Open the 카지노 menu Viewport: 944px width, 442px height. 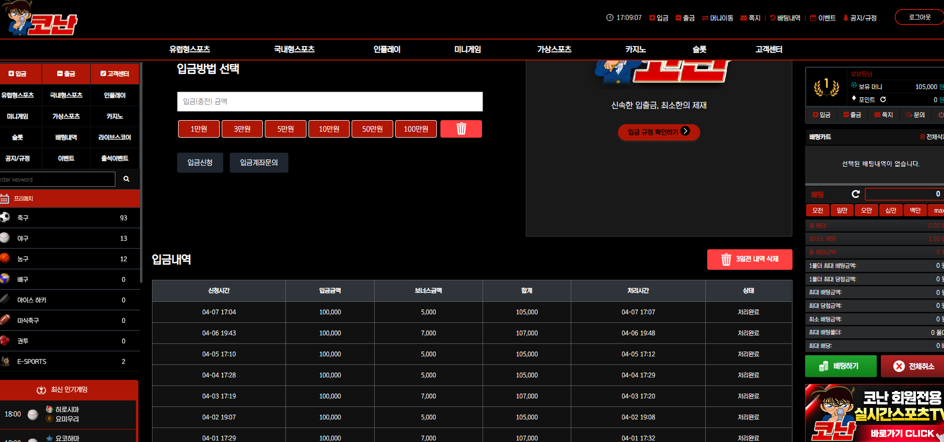(x=635, y=50)
